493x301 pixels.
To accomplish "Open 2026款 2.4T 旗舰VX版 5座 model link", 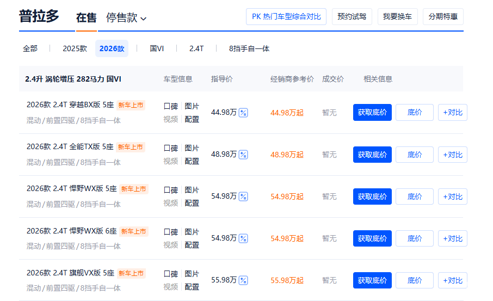I will point(70,273).
